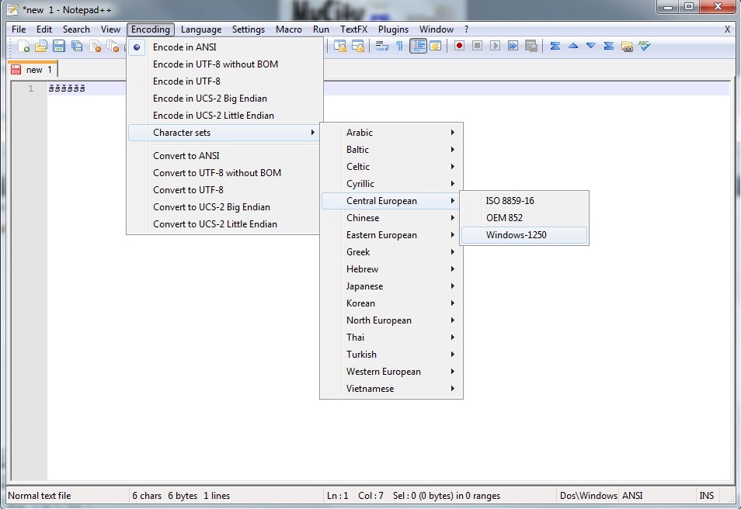Click the ABC spell check icon
The width and height of the screenshot is (741, 509).
[x=645, y=46]
